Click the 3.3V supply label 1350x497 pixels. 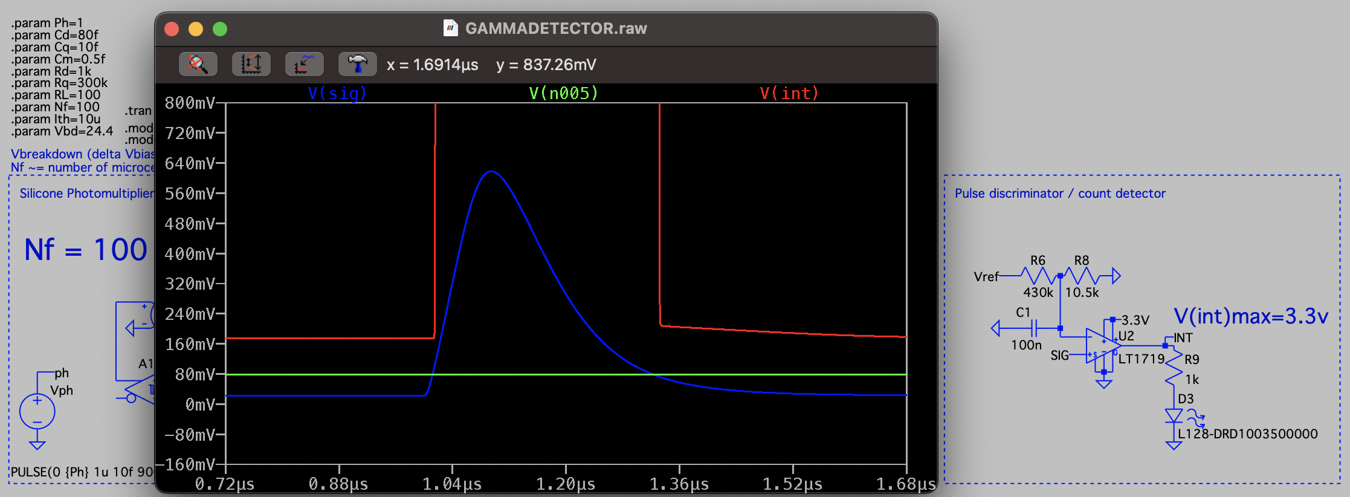(x=1135, y=320)
